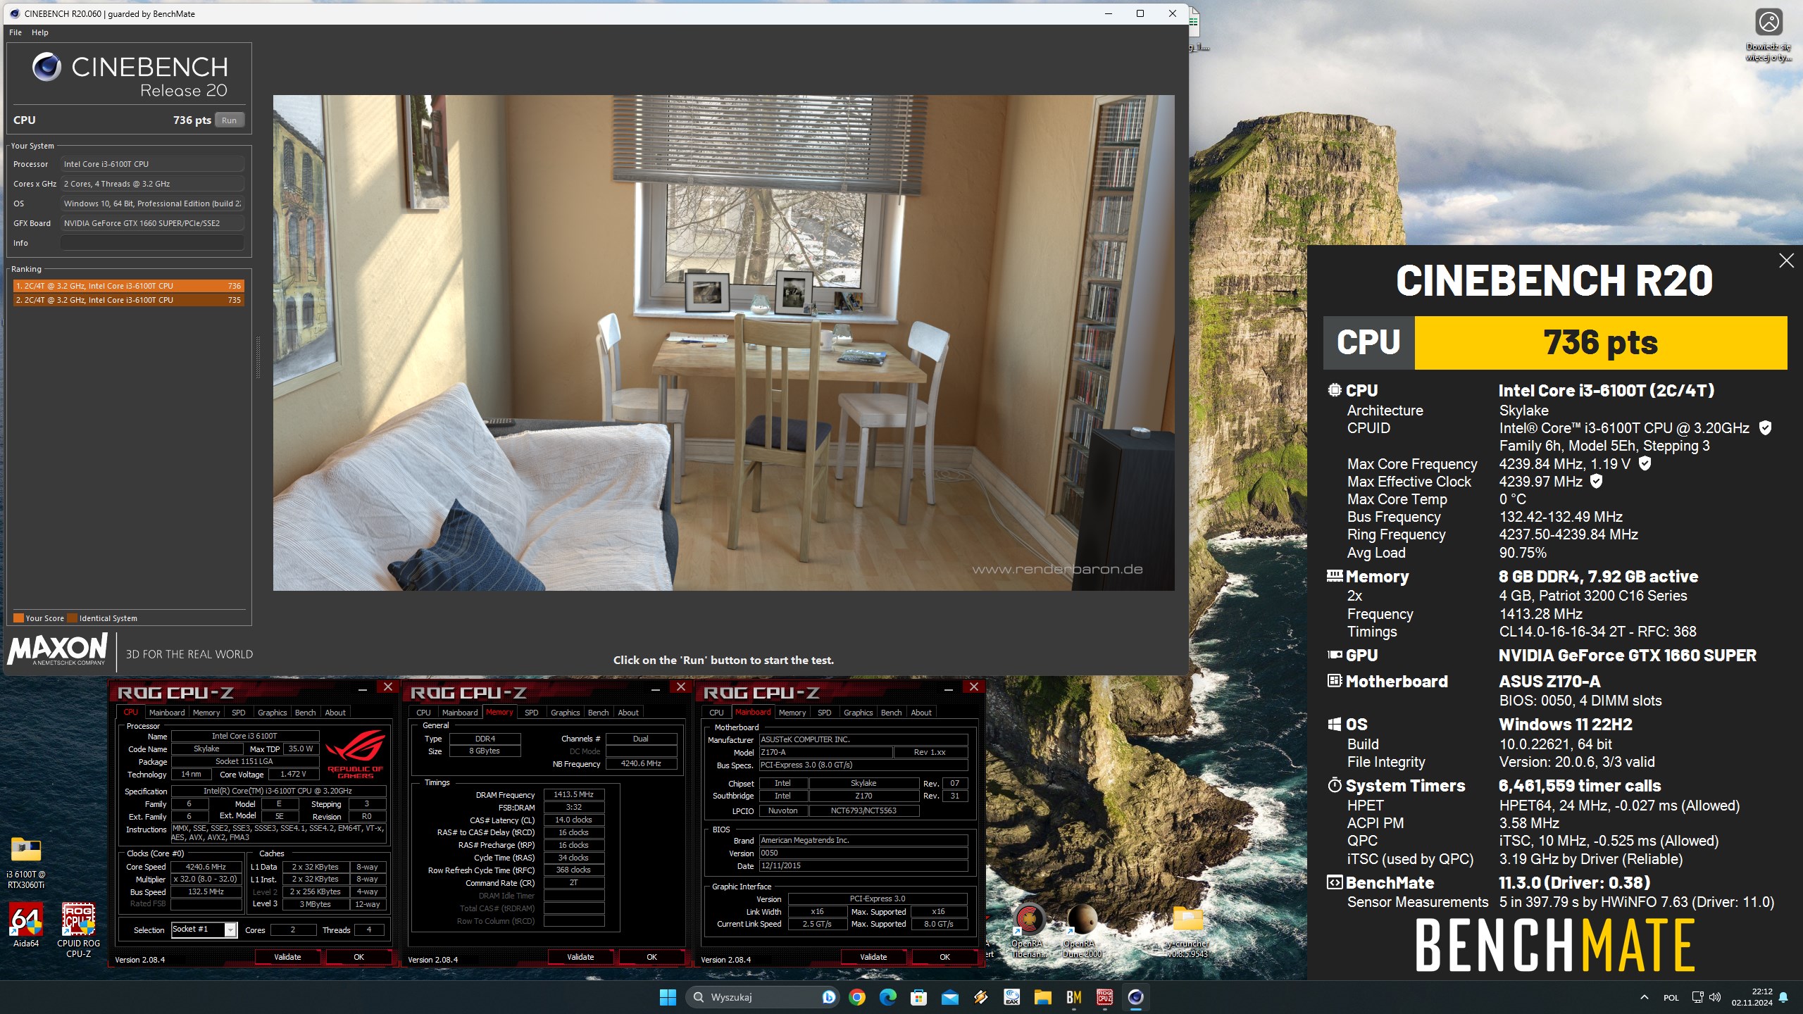The height and width of the screenshot is (1014, 1803).
Task: Click the splitter handle beside Cinebench's left panel
Action: pyautogui.click(x=258, y=358)
